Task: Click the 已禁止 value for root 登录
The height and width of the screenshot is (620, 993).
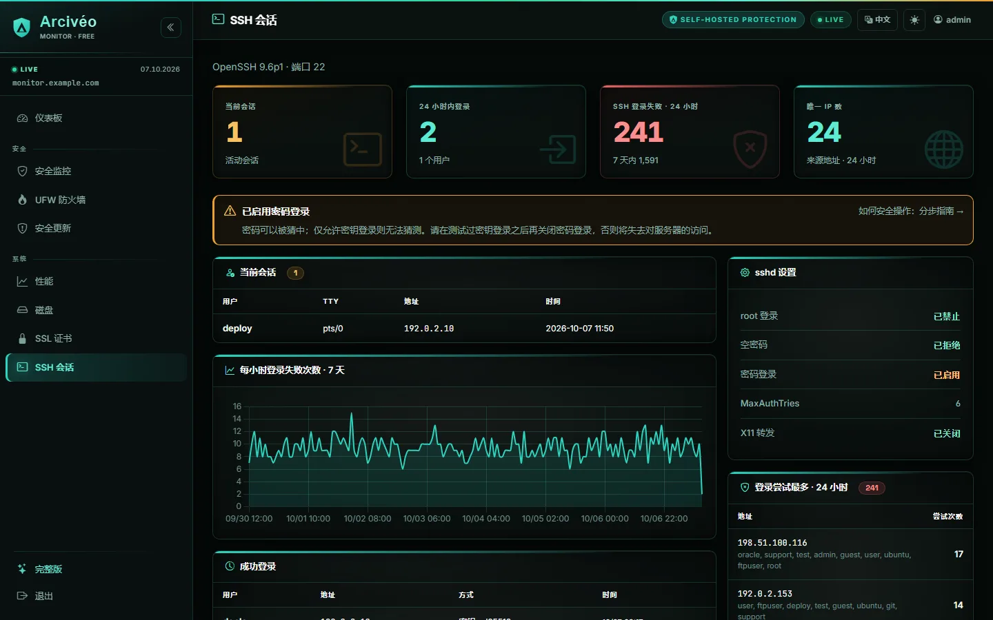Action: tap(947, 316)
